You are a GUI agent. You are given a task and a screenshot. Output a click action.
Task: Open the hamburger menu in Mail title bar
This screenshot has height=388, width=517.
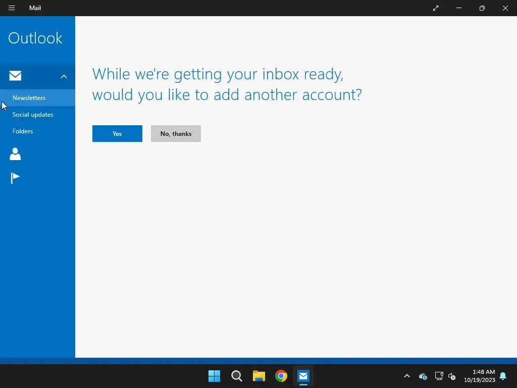pyautogui.click(x=12, y=8)
